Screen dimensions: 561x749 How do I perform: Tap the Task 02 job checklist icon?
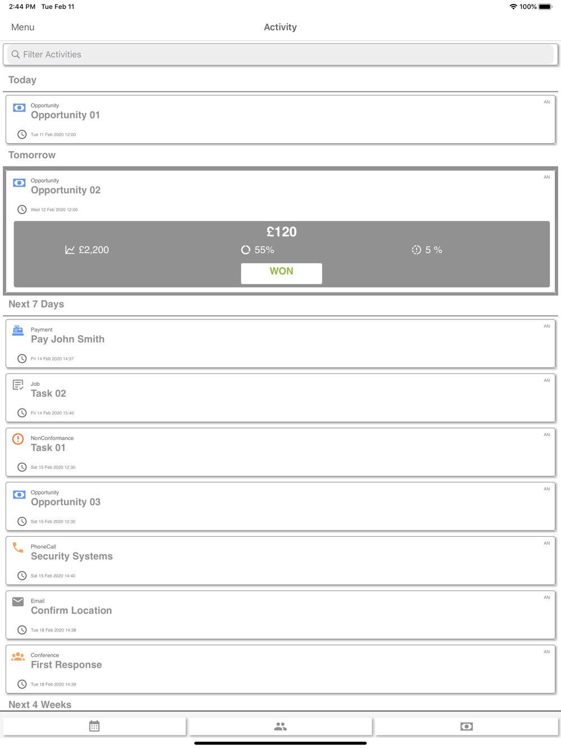tap(18, 385)
